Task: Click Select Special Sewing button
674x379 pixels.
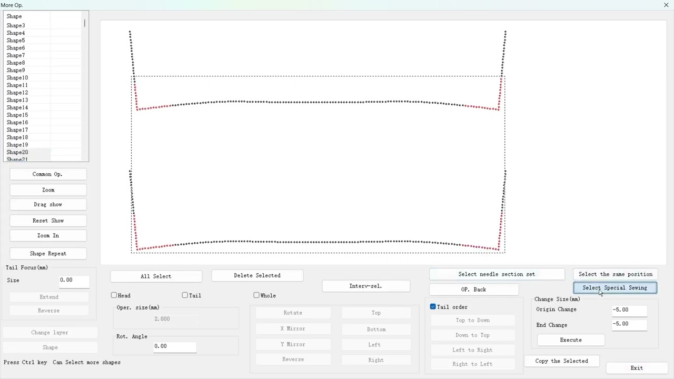Action: (x=615, y=288)
